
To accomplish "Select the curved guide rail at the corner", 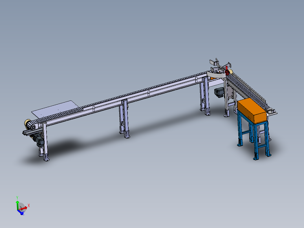I will point(216,75).
